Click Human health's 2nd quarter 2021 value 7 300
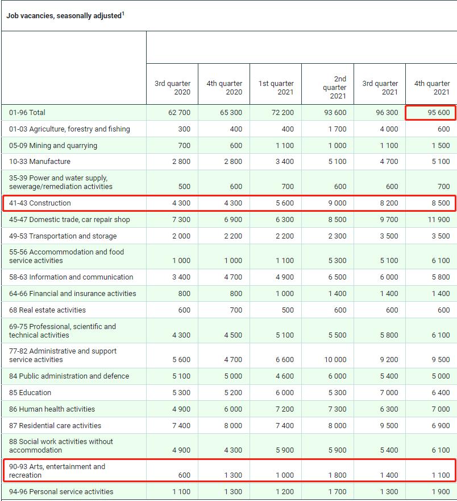457x501 pixels. coord(338,409)
